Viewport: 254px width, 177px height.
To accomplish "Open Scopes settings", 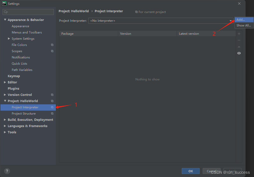I will (x=17, y=51).
